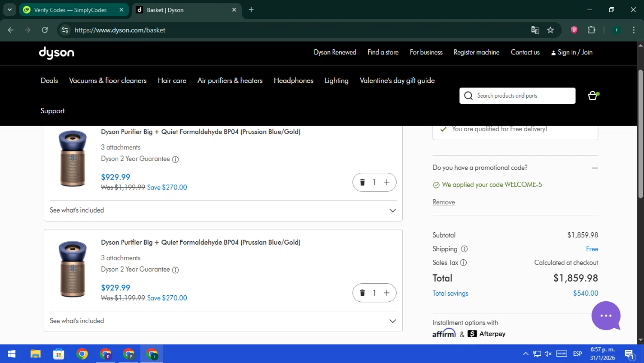Viewport: 644px width, 363px height.
Task: Click the page vertical scrollbar
Action: tap(641, 134)
